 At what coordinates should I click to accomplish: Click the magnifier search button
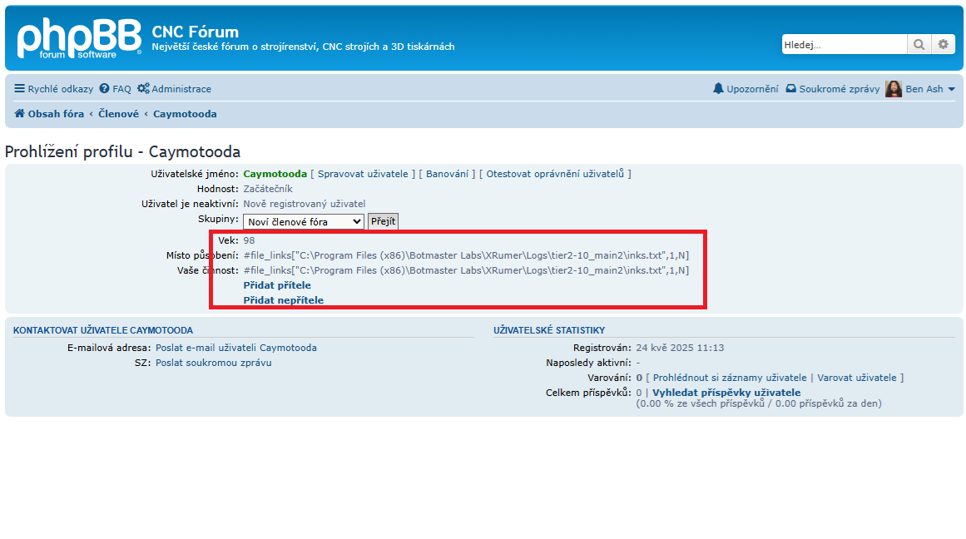point(919,45)
